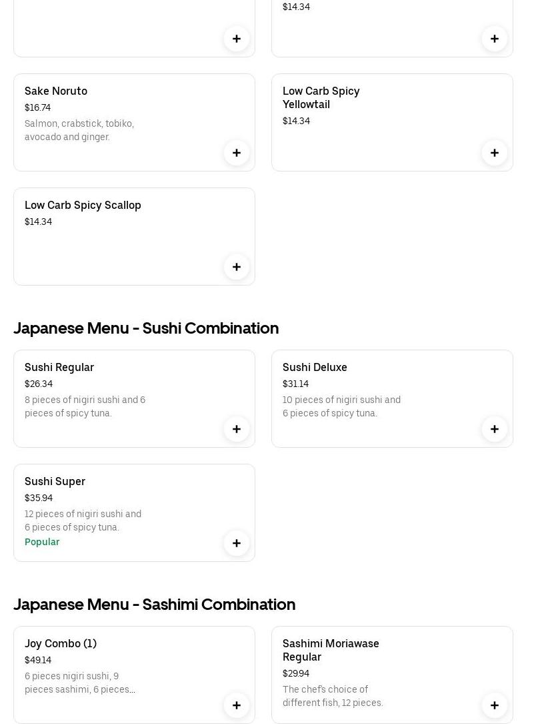Open the Sushi Super item title
The width and height of the screenshot is (536, 724).
(x=55, y=481)
